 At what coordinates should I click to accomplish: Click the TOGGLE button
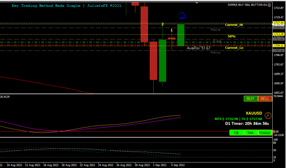[x=265, y=133]
